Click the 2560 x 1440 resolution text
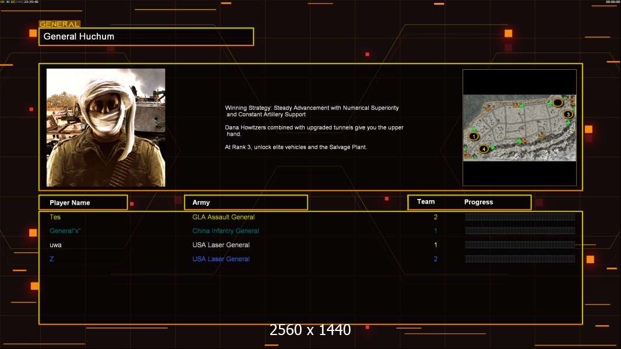The image size is (621, 349). click(310, 330)
